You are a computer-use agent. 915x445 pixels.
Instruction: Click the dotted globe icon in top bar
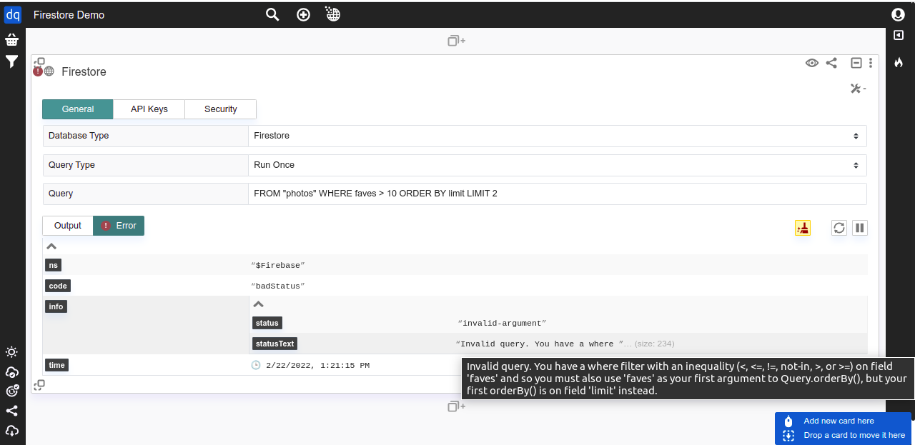(332, 14)
